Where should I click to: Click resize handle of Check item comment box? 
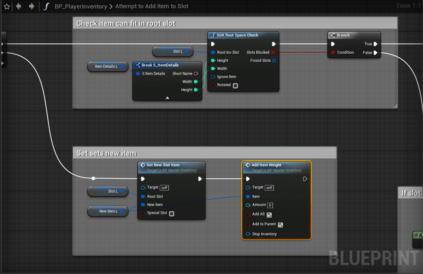395,106
